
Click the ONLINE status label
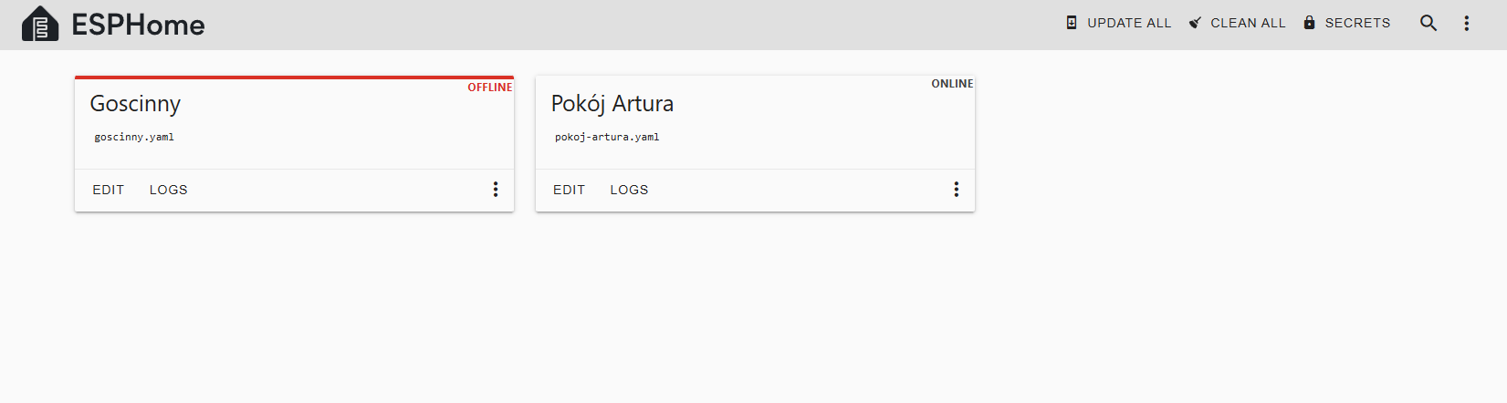point(952,84)
